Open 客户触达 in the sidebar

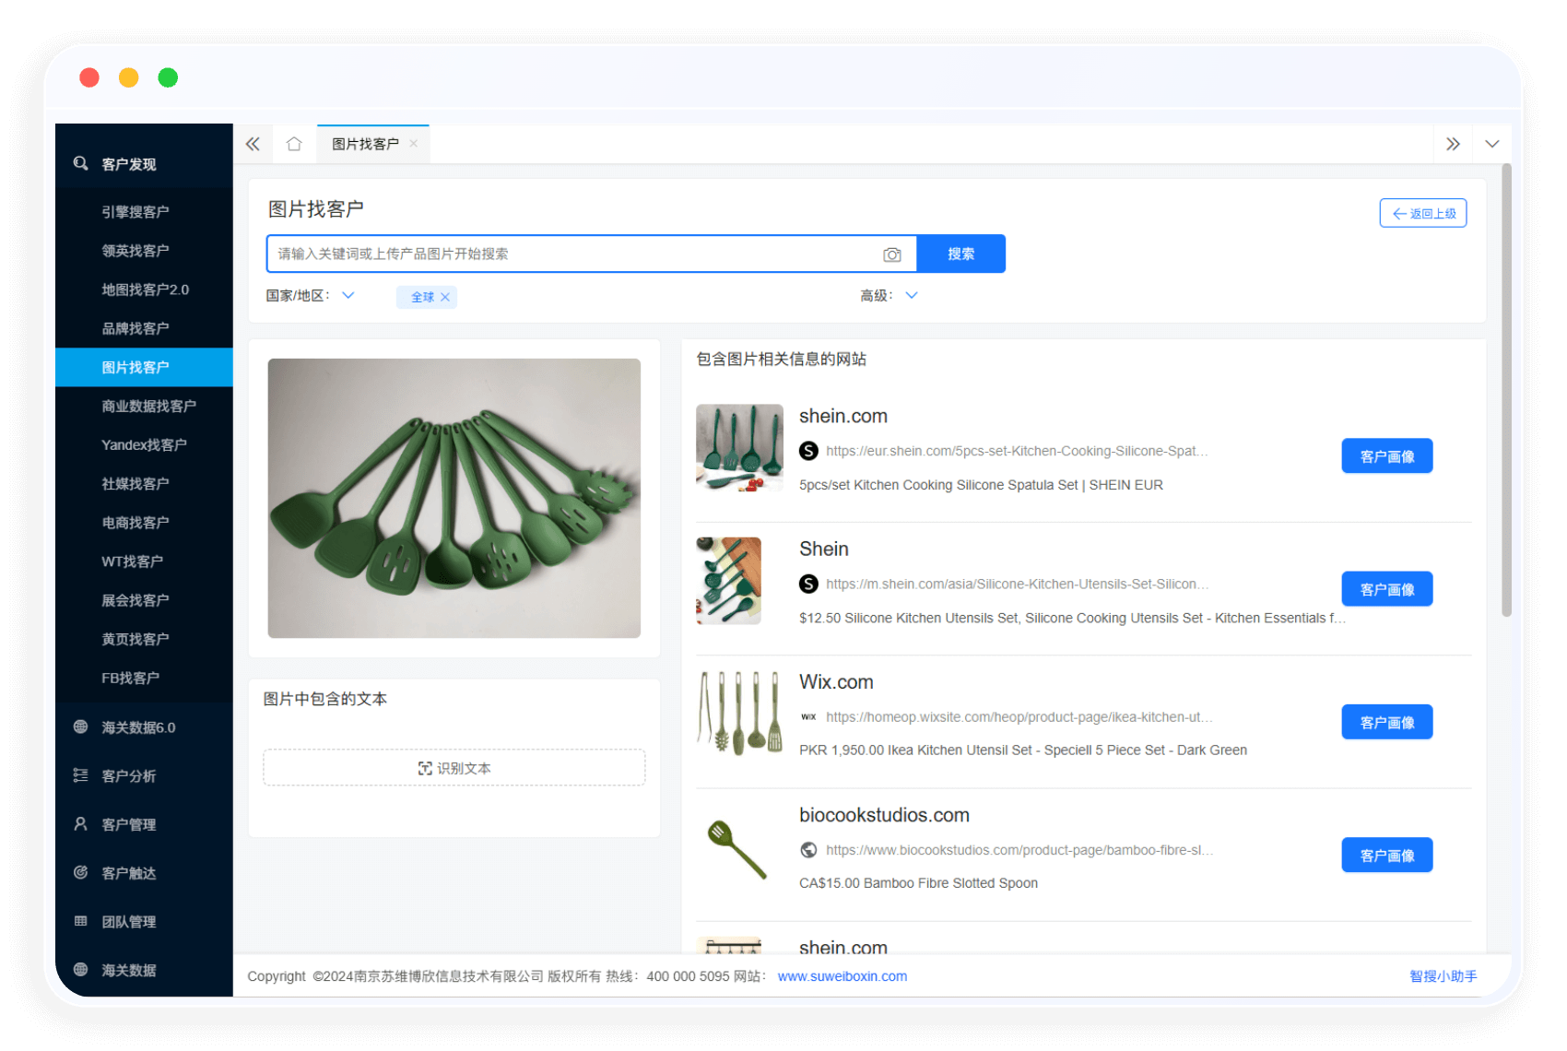(x=128, y=873)
